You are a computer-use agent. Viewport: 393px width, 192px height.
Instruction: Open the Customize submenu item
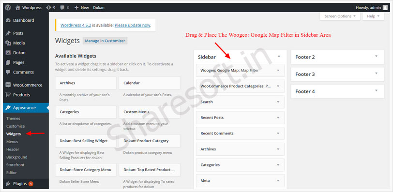pyautogui.click(x=15, y=126)
